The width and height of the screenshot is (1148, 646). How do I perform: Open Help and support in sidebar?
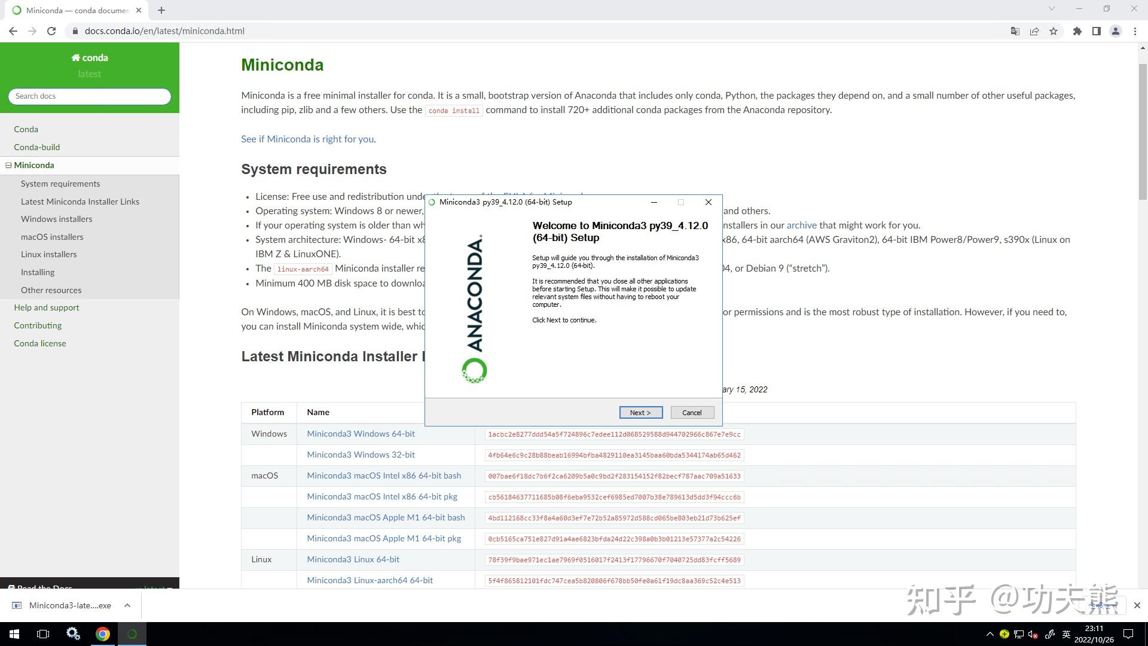[46, 307]
